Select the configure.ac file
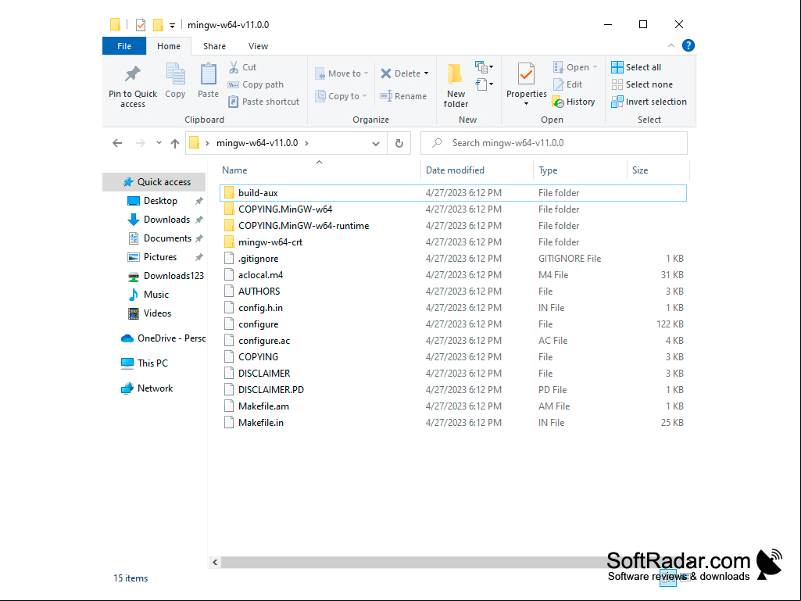Viewport: 801px width, 601px height. pos(452,341)
